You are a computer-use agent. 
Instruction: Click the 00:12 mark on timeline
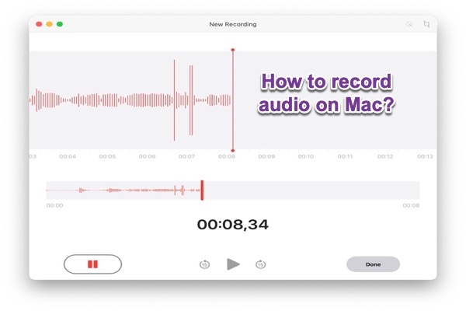(x=385, y=156)
